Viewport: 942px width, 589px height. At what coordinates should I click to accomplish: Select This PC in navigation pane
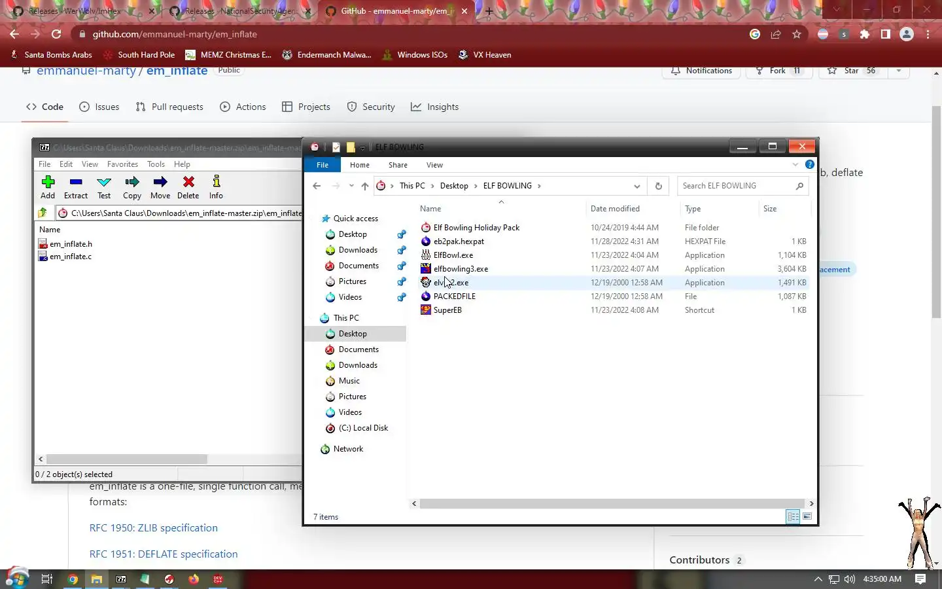click(x=345, y=318)
